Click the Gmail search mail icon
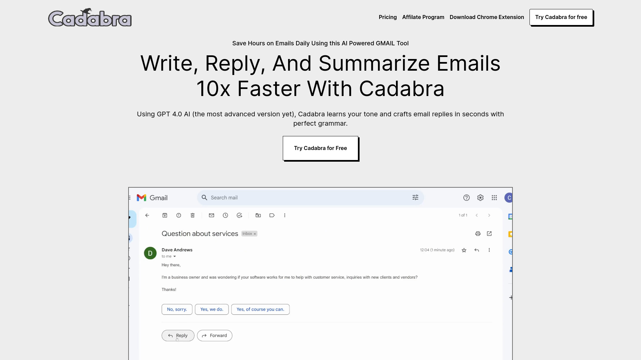The image size is (641, 360). tap(204, 197)
